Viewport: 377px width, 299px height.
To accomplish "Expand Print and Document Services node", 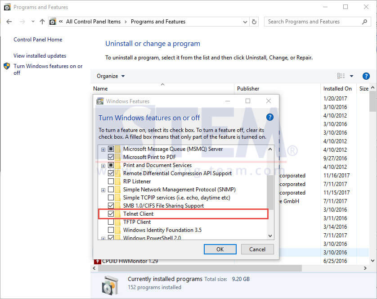I will (x=103, y=166).
